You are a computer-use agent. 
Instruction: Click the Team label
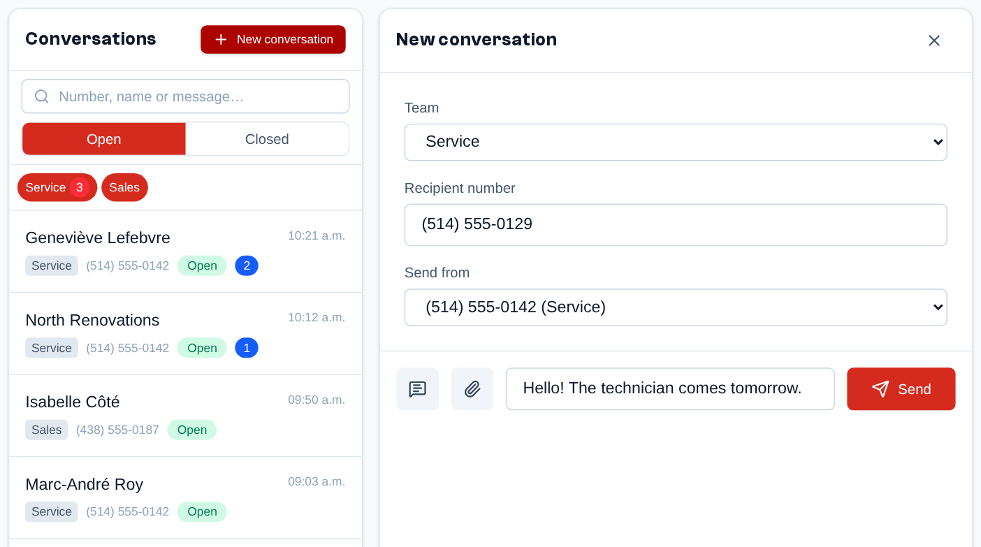pos(422,108)
